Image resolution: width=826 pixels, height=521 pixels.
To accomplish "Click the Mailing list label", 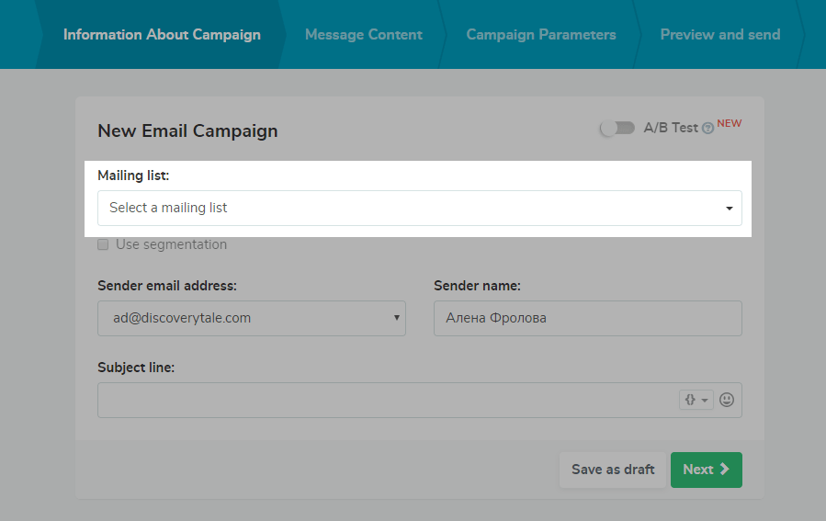I will coord(133,176).
